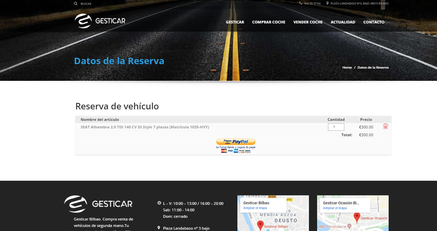Click the Gesticar logo in the footer
Image resolution: width=437 pixels, height=231 pixels.
[x=98, y=204]
